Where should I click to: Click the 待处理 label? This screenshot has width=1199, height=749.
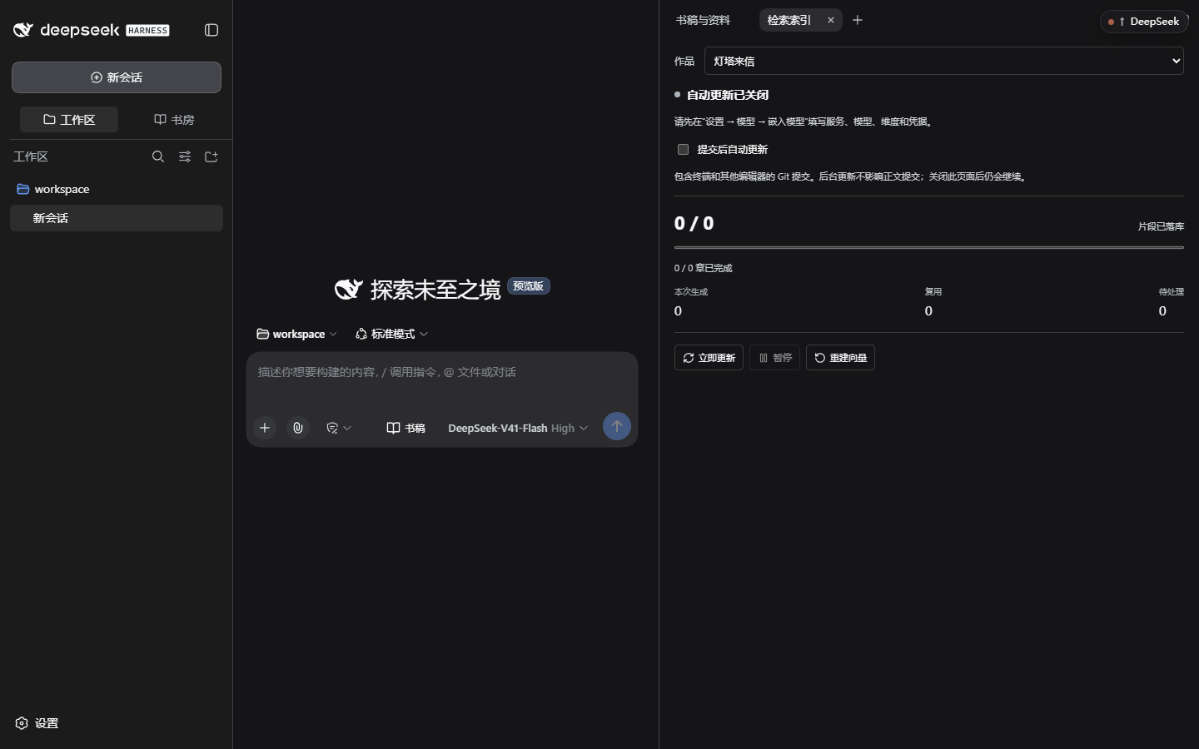(x=1172, y=292)
